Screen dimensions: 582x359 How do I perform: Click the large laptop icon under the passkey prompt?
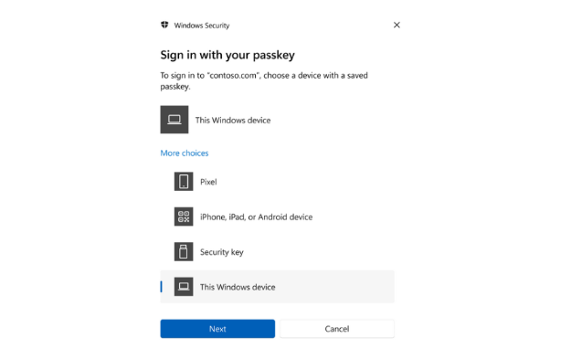(175, 120)
